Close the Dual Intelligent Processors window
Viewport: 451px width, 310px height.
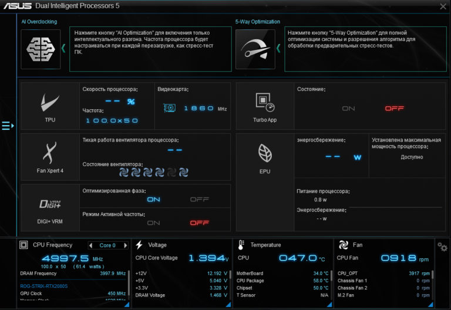coord(443,6)
